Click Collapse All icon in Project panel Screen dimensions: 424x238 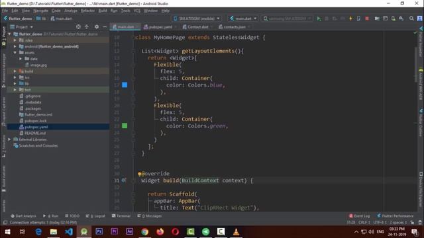coord(87,26)
